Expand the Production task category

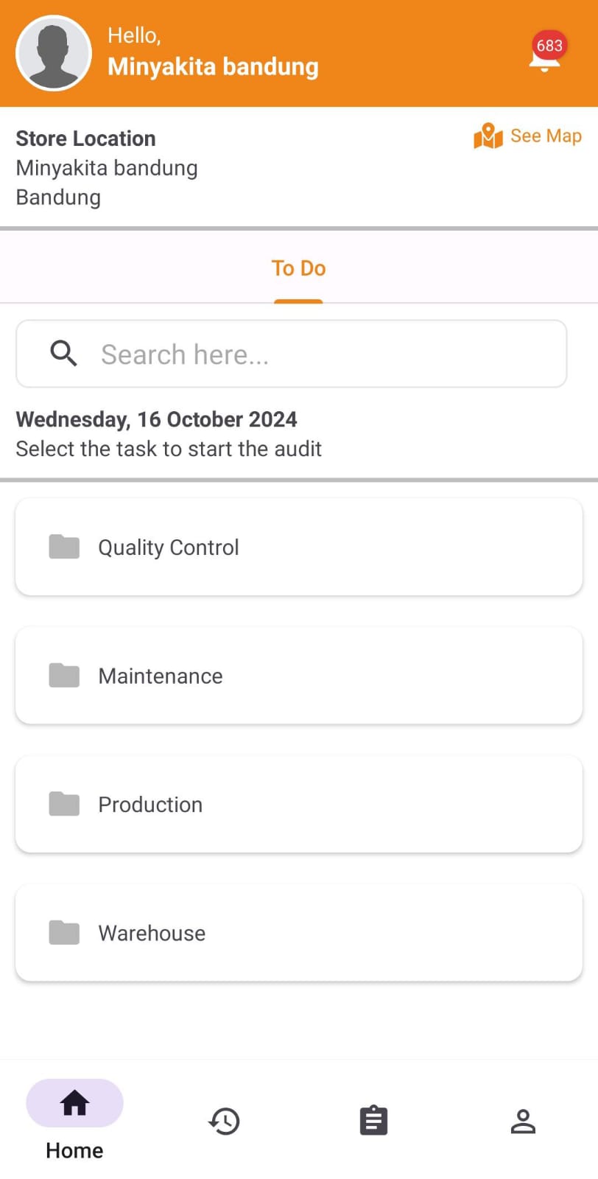pyautogui.click(x=298, y=804)
